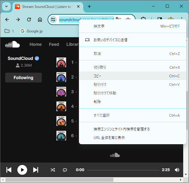Select 取消 (undo) in context menu
189x183 pixels.
point(133,54)
